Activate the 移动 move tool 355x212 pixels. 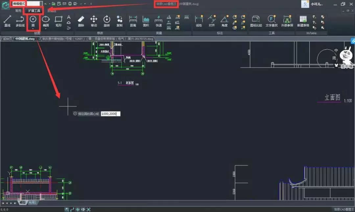(94, 21)
